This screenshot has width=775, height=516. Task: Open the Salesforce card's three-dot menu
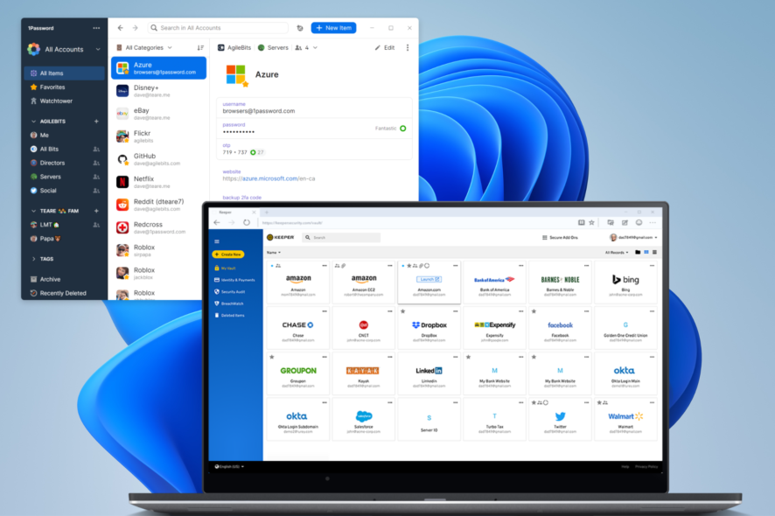tap(390, 403)
